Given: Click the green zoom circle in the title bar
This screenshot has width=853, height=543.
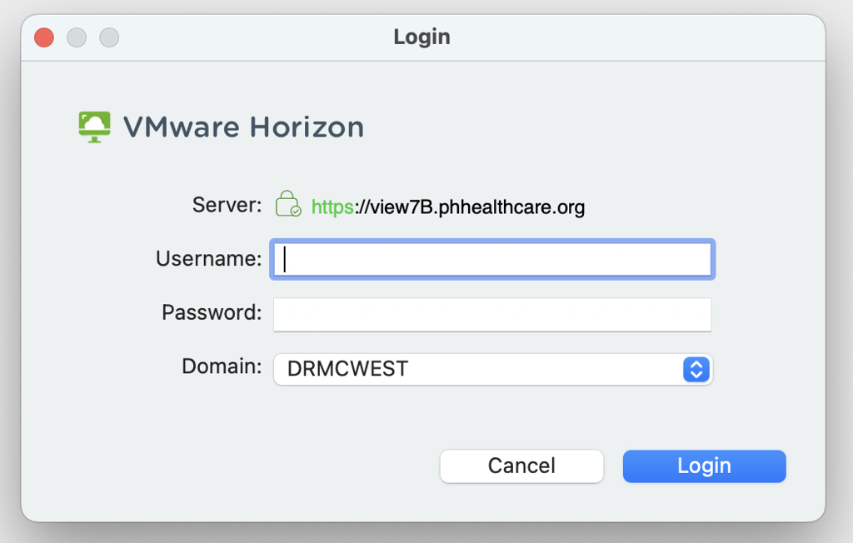Looking at the screenshot, I should (109, 37).
